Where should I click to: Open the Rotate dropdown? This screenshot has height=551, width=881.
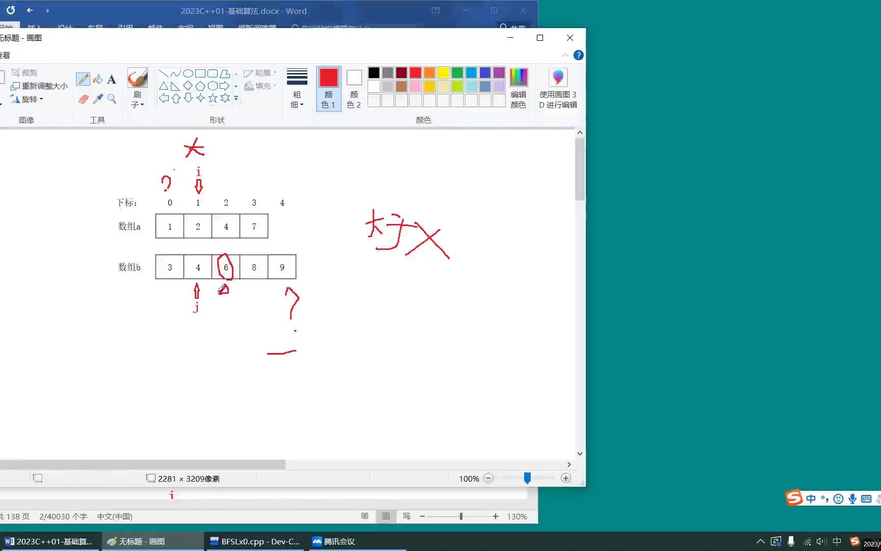(27, 99)
